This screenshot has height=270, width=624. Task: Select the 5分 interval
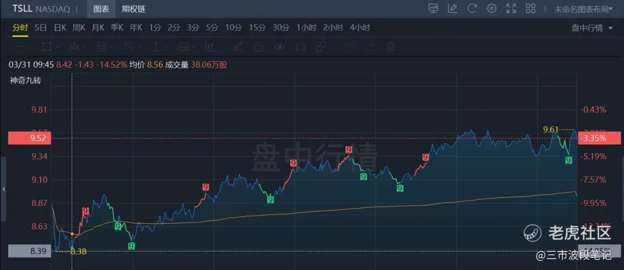212,28
